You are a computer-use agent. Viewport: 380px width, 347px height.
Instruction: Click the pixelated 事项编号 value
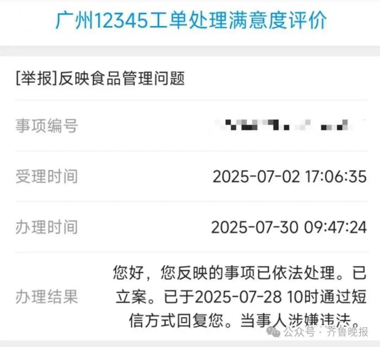pos(288,125)
